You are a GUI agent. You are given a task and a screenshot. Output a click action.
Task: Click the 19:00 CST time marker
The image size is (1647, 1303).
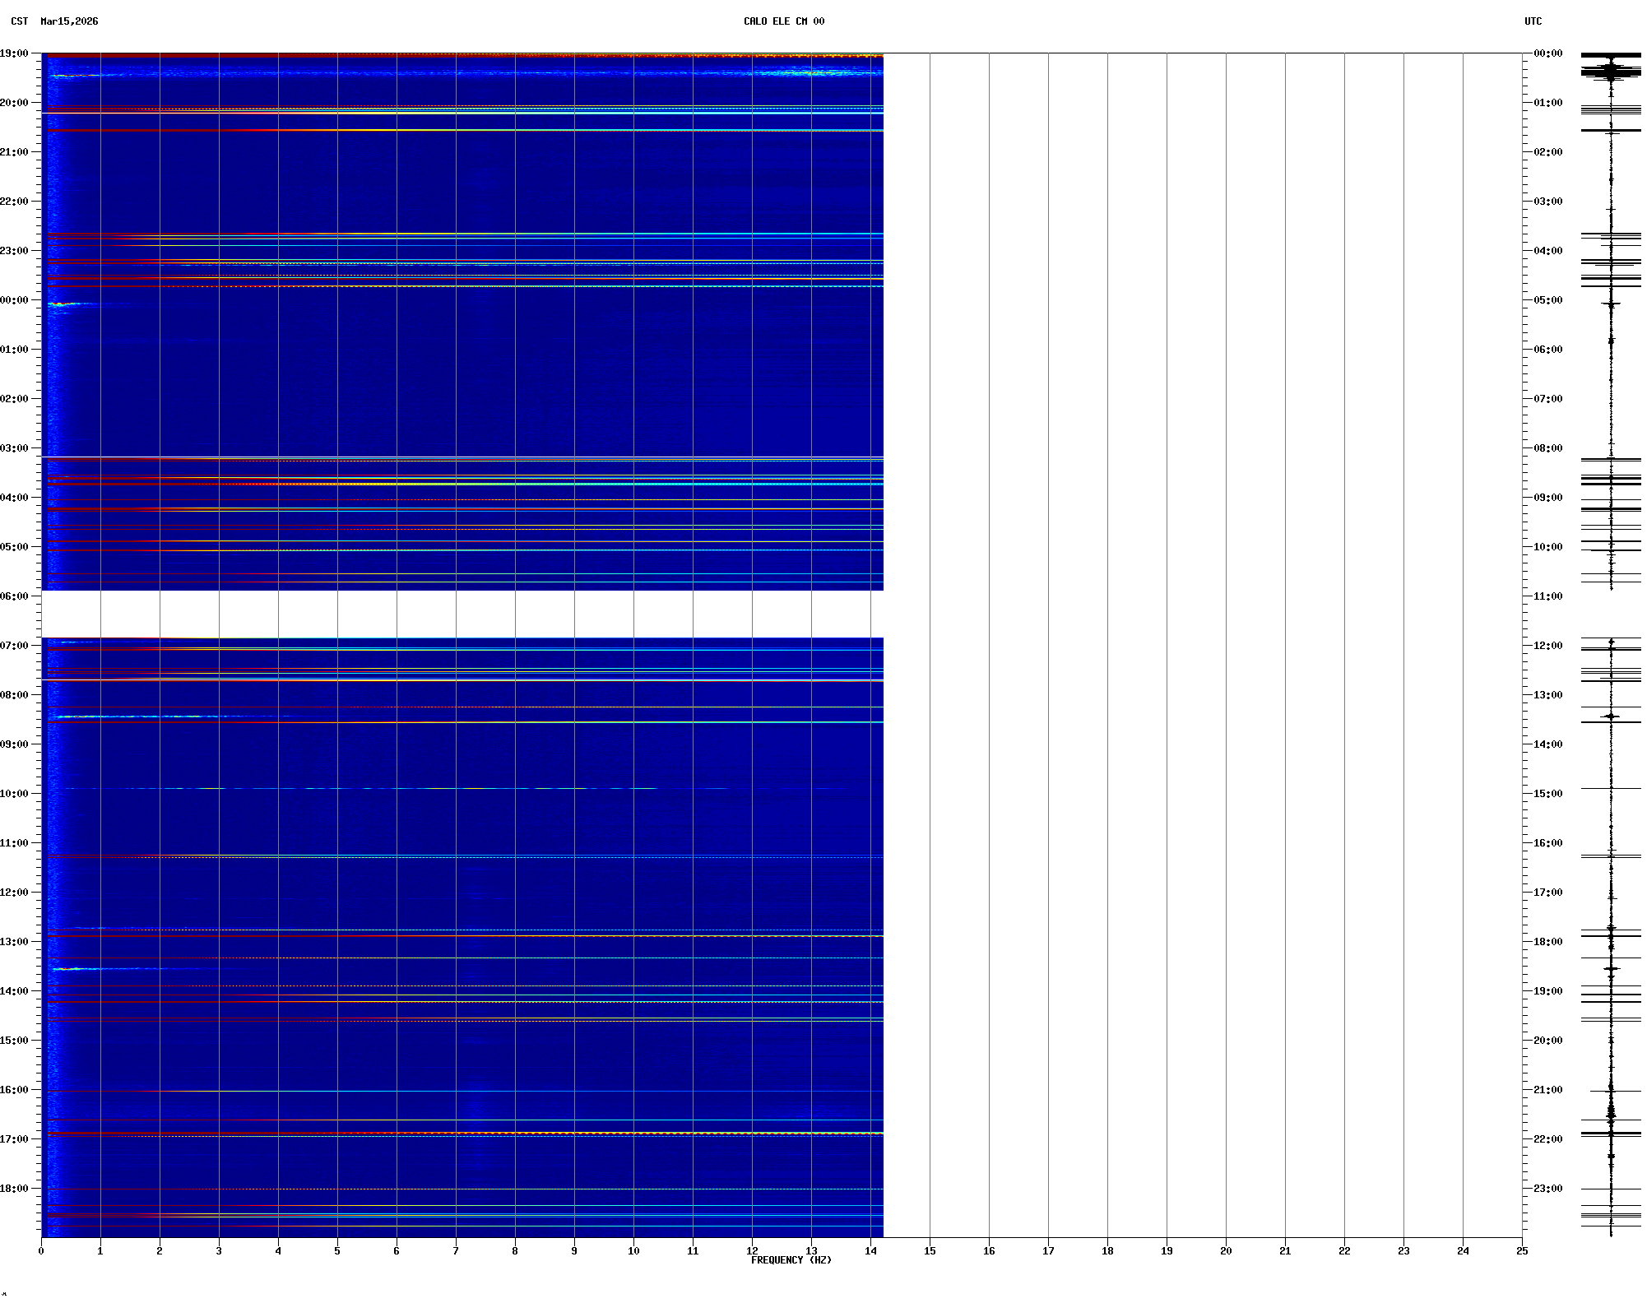pos(14,53)
